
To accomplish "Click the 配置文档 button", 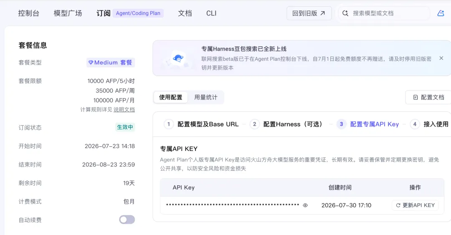I will [x=428, y=97].
